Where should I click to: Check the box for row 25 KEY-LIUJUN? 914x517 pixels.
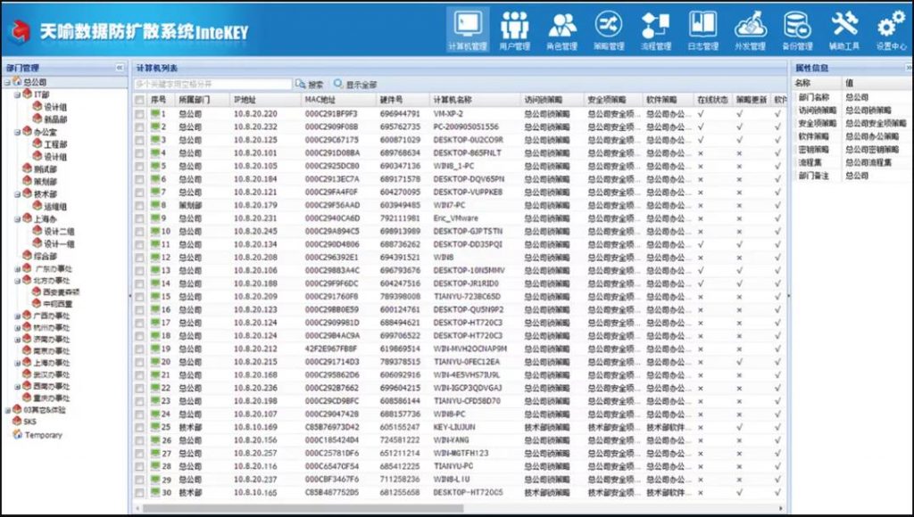coord(139,427)
